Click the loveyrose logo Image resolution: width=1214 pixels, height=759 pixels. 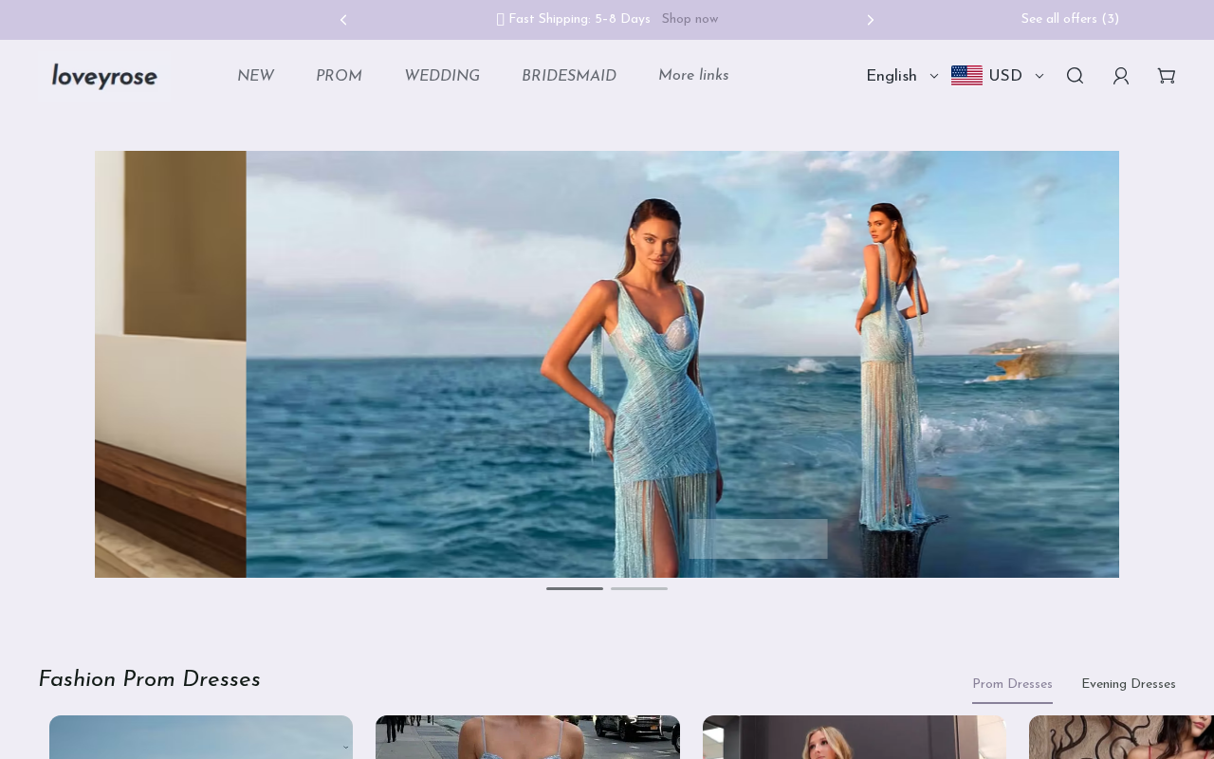[x=104, y=76]
